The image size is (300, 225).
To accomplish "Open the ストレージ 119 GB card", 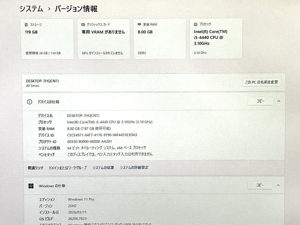I will coord(47,39).
